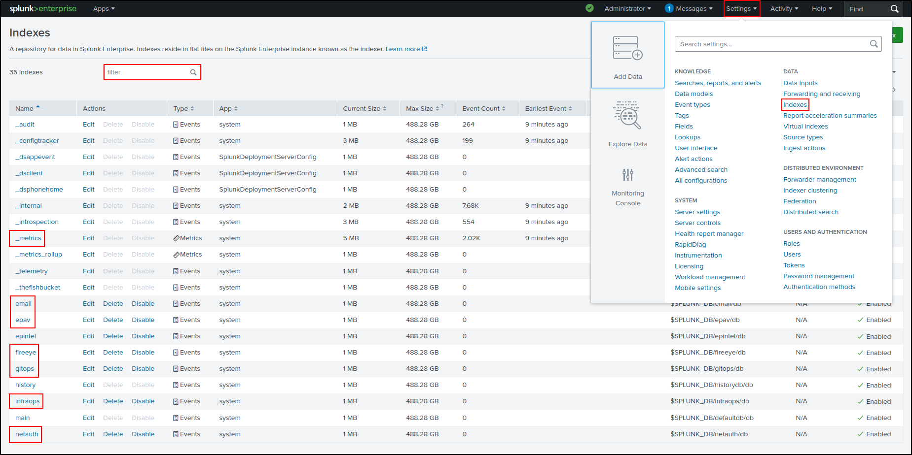The height and width of the screenshot is (455, 912).
Task: Click the green system status checkmark icon
Action: pos(589,8)
